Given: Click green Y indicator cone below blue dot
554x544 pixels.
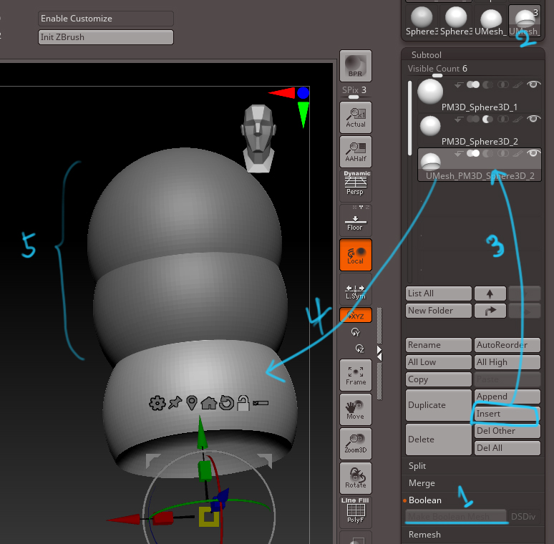Looking at the screenshot, I should click(303, 114).
